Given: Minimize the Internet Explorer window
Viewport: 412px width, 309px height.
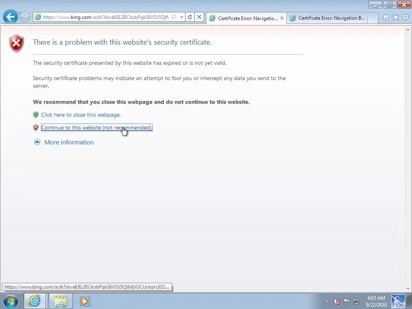Looking at the screenshot, I should coord(375,5).
